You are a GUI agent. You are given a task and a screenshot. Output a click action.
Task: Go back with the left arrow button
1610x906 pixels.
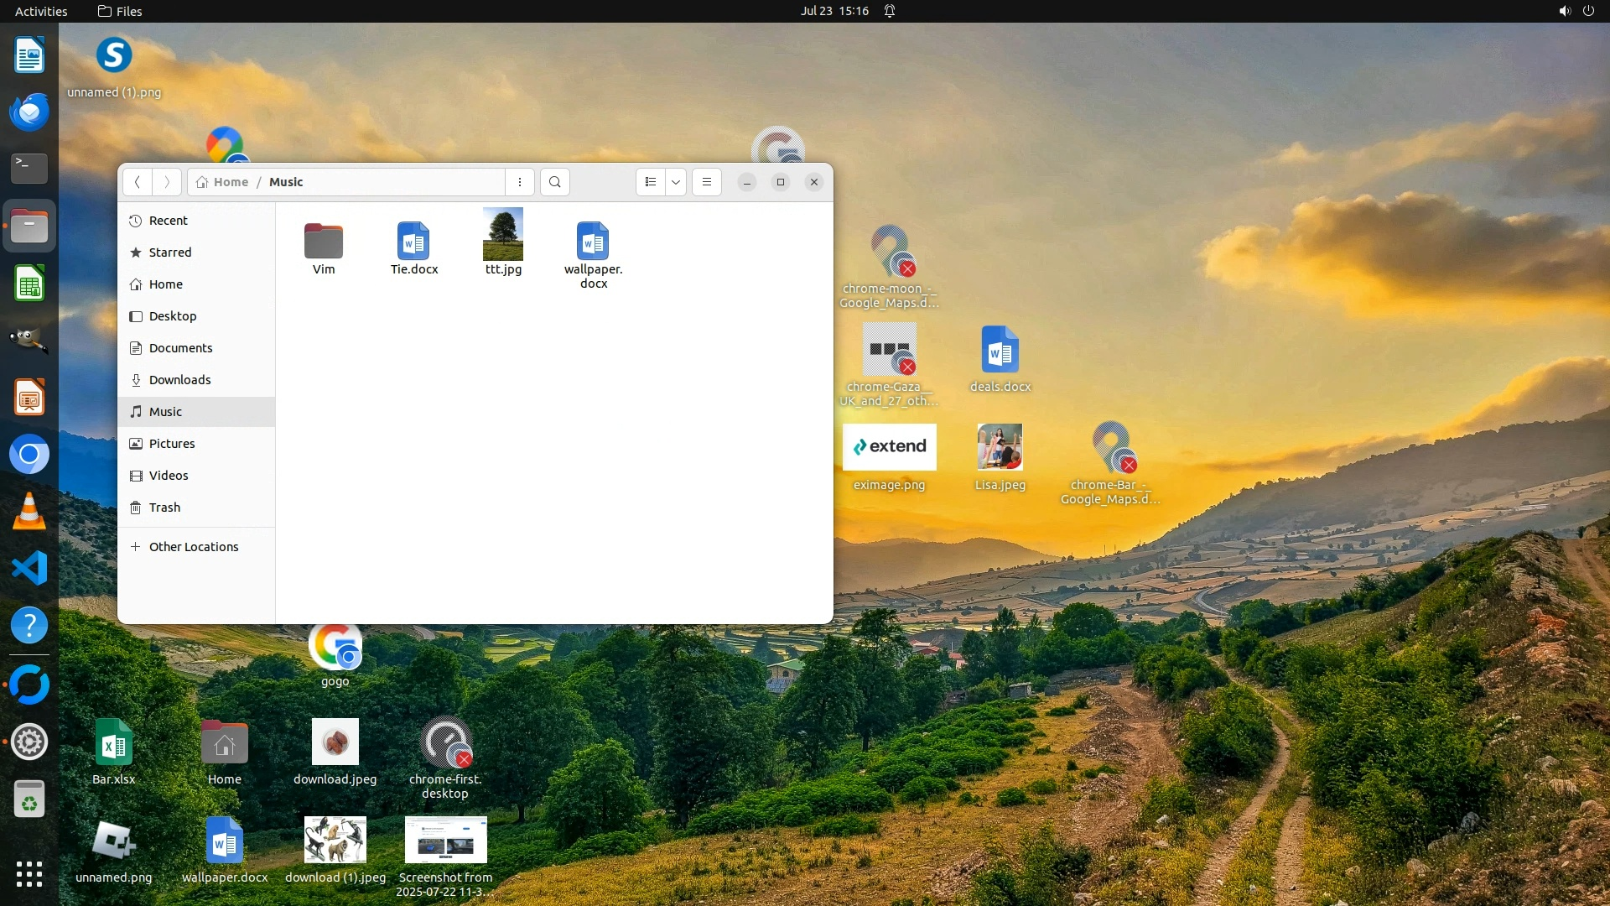click(138, 182)
